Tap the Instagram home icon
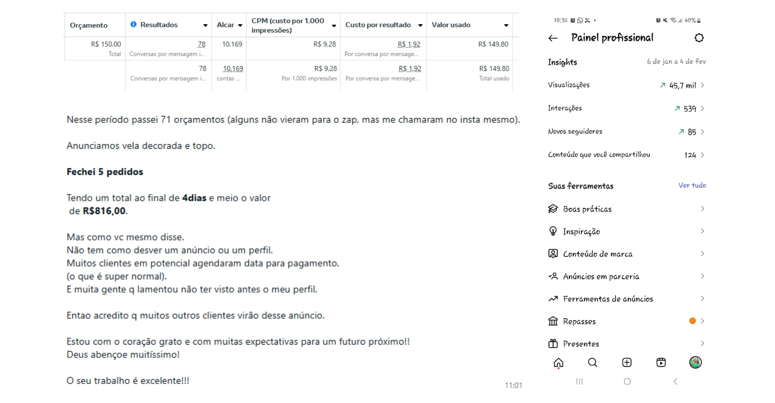The width and height of the screenshot is (775, 403). tap(559, 363)
